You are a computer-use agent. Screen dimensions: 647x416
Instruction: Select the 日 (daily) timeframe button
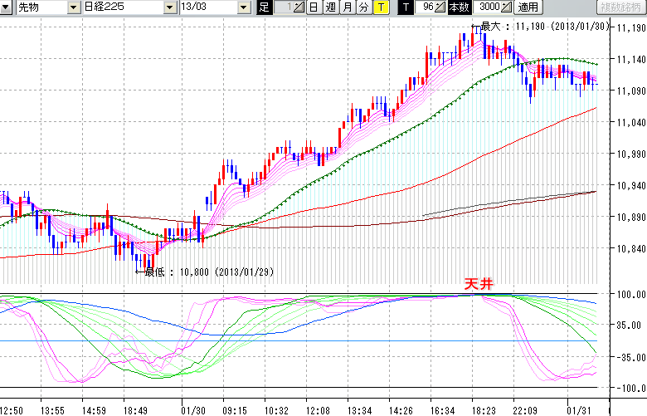(314, 7)
